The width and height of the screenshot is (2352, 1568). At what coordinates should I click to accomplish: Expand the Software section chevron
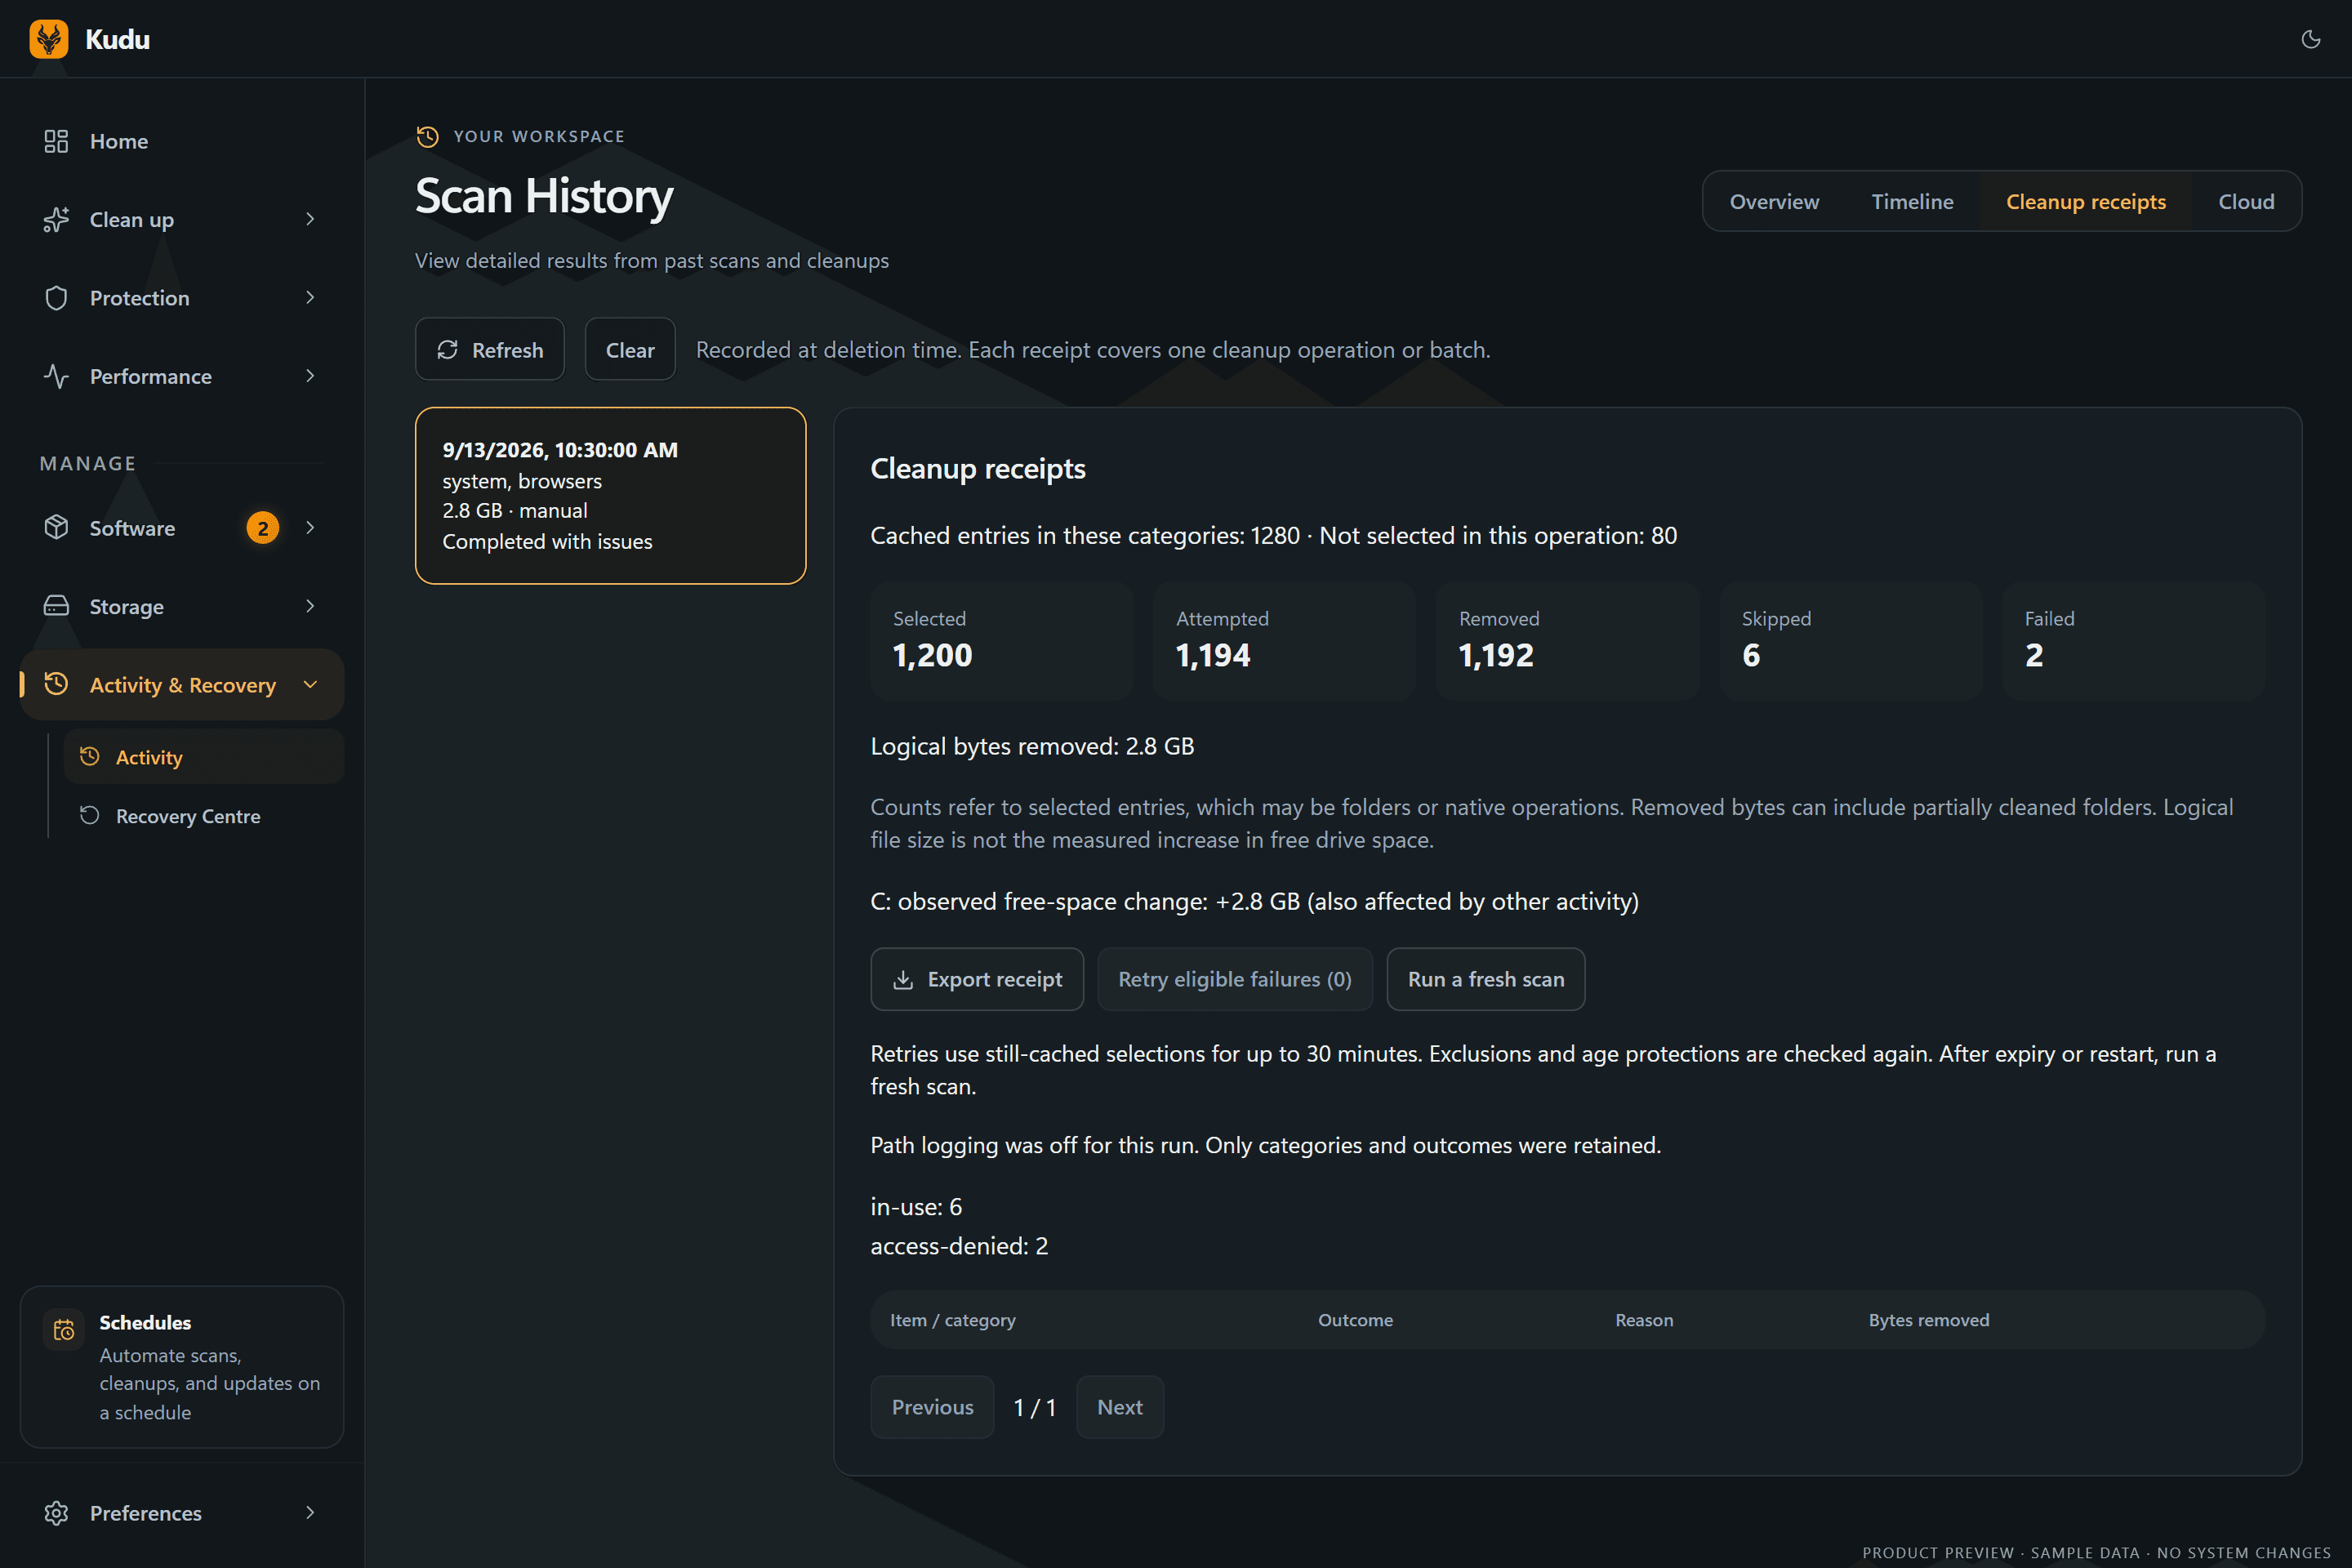click(310, 527)
